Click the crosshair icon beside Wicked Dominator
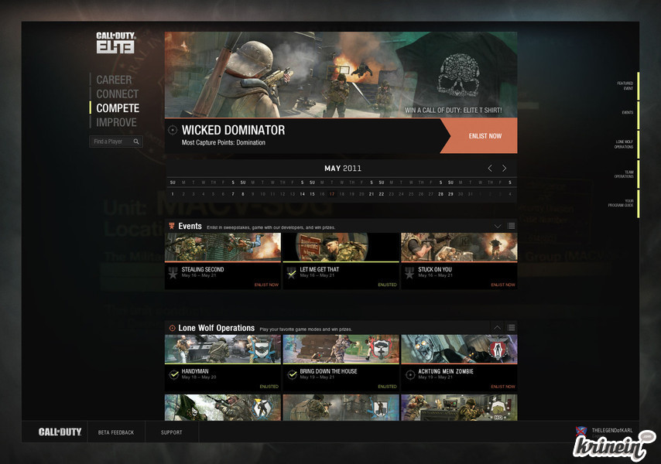This screenshot has width=661, height=464. (173, 131)
